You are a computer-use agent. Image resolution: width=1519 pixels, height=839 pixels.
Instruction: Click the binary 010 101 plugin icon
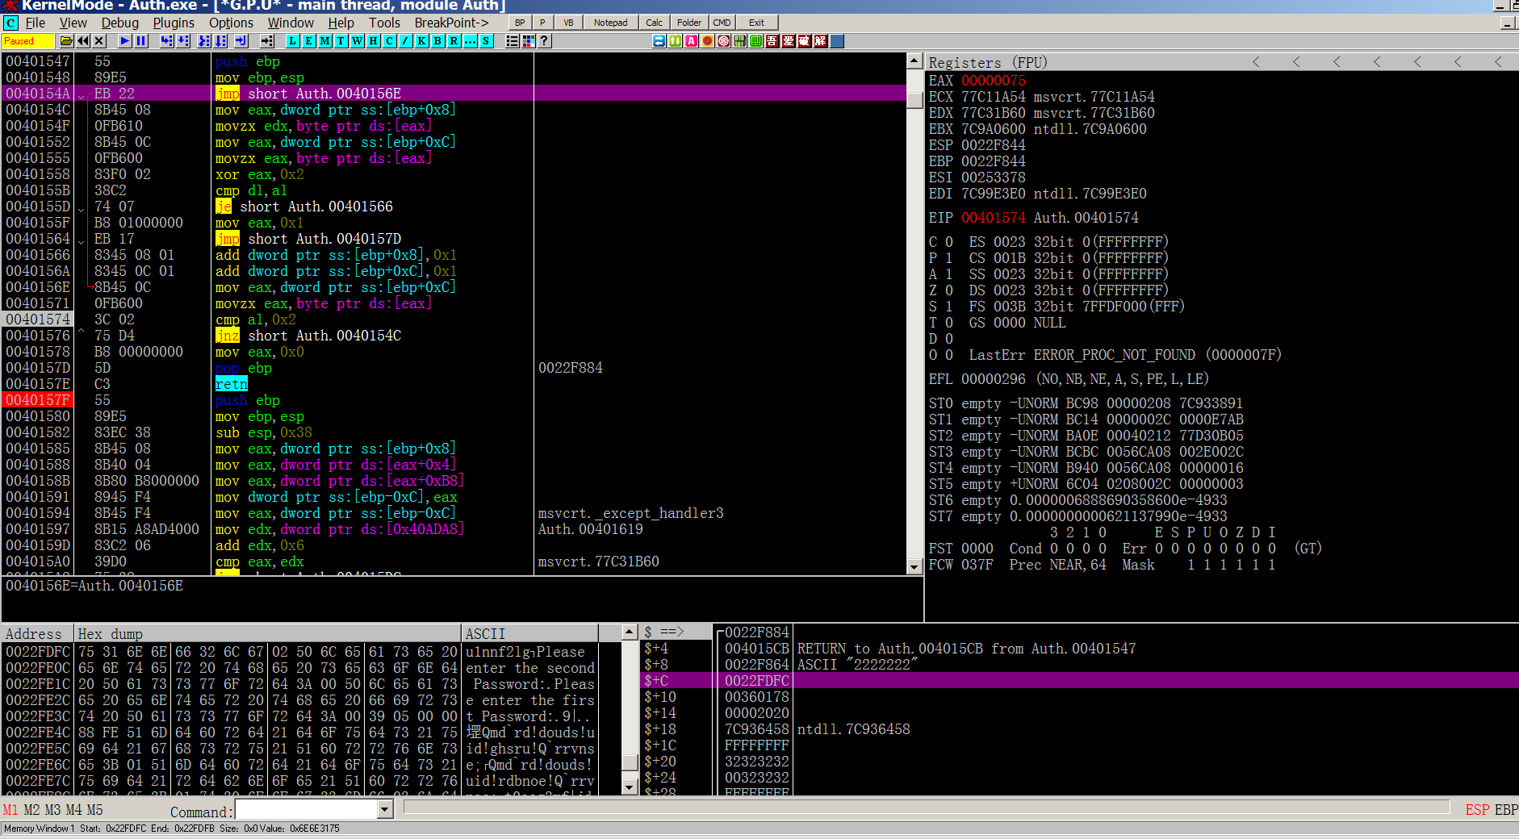click(x=739, y=41)
